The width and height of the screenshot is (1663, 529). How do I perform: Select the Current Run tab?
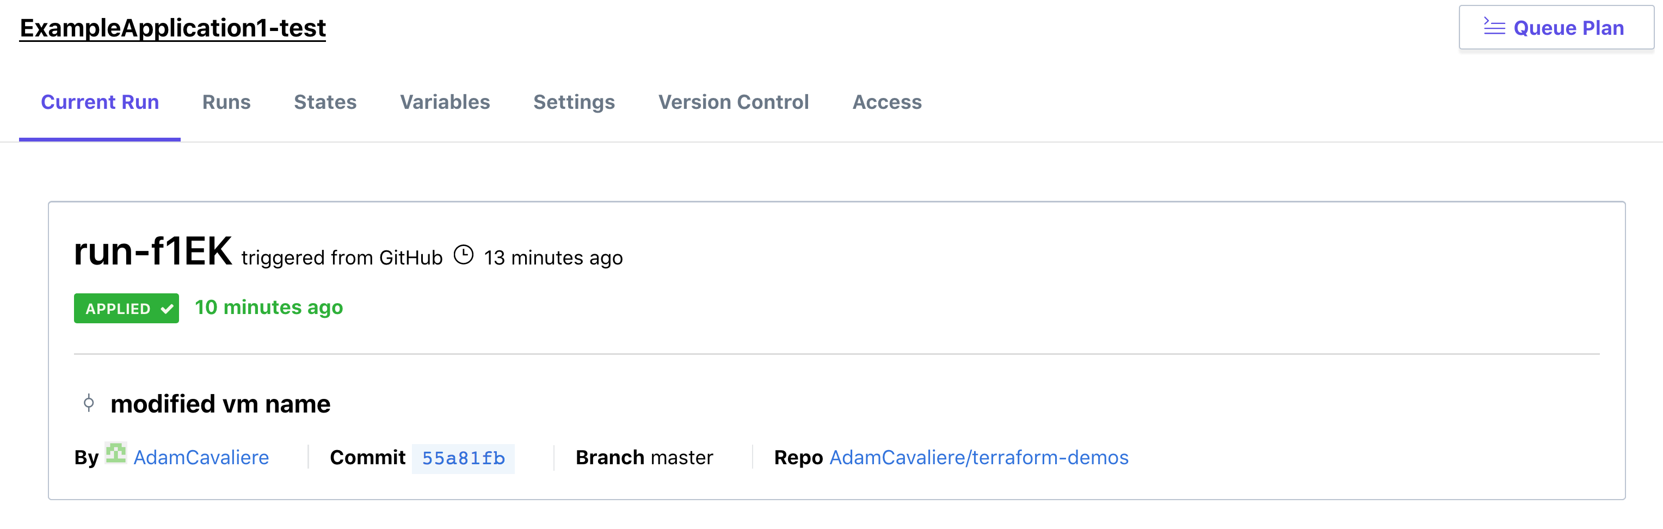click(100, 102)
